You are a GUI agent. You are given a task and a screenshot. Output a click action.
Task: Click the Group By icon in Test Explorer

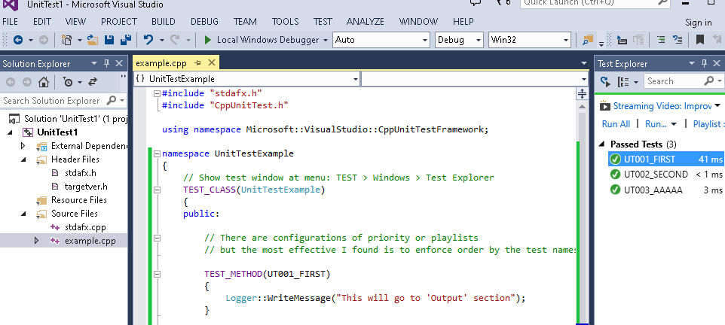(x=624, y=82)
